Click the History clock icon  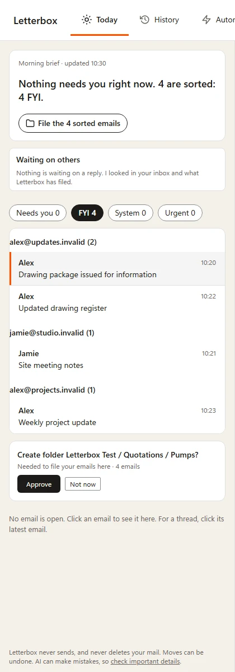pos(144,20)
